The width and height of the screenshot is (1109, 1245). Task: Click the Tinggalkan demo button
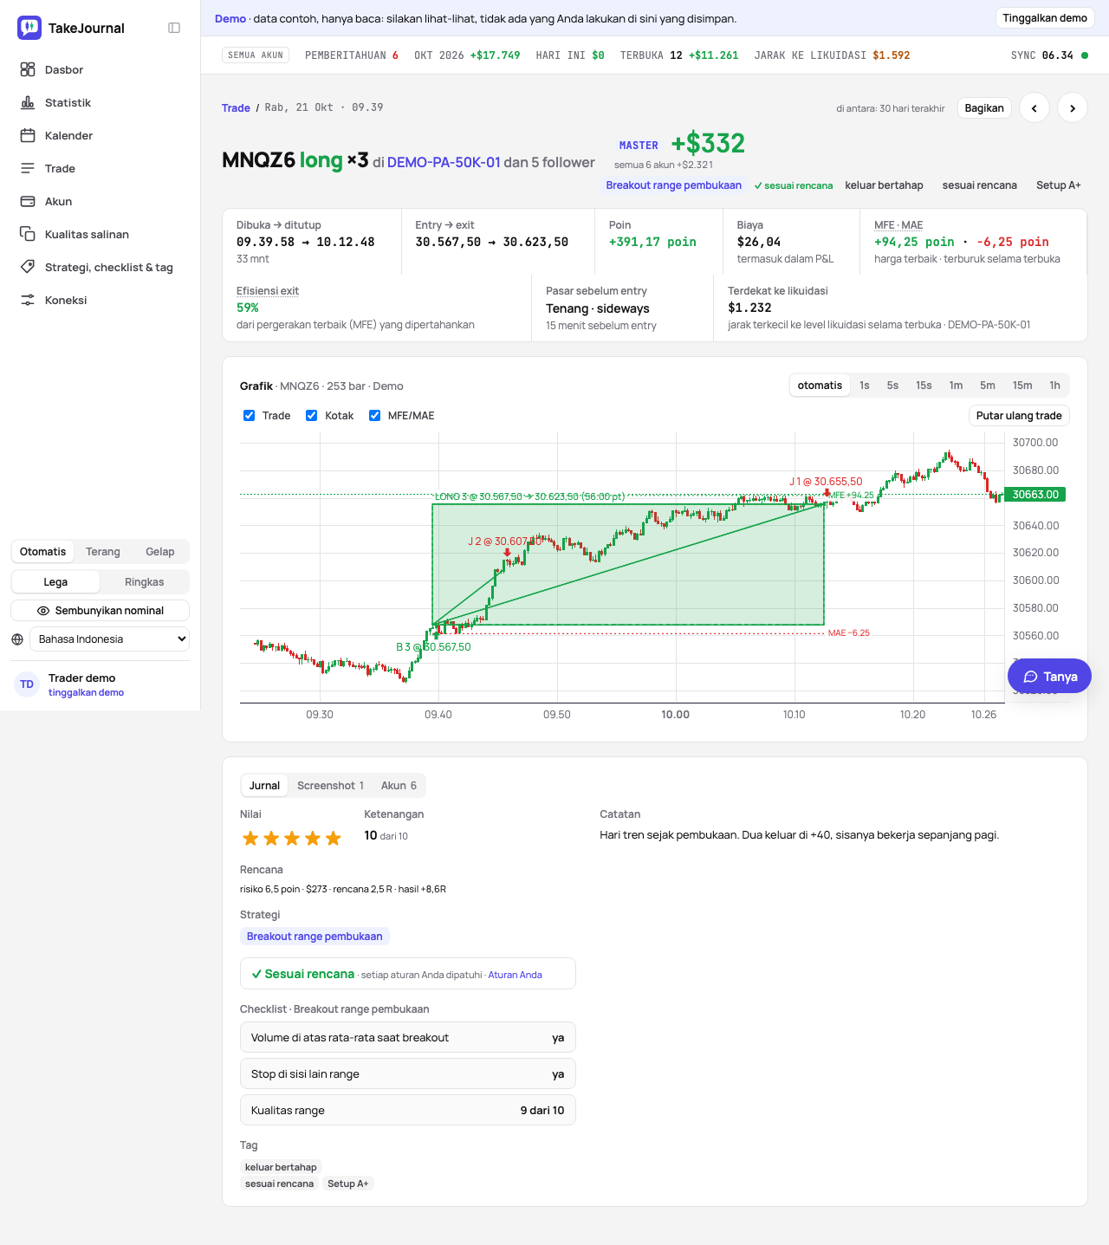pyautogui.click(x=1045, y=18)
